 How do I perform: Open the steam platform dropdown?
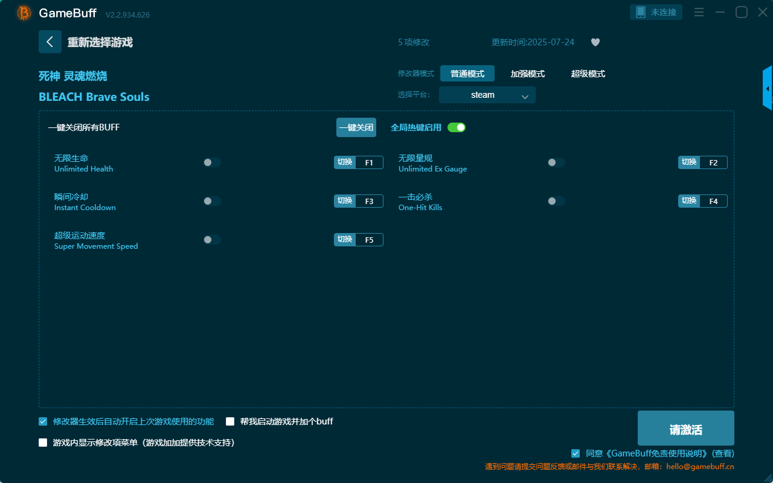pos(487,95)
